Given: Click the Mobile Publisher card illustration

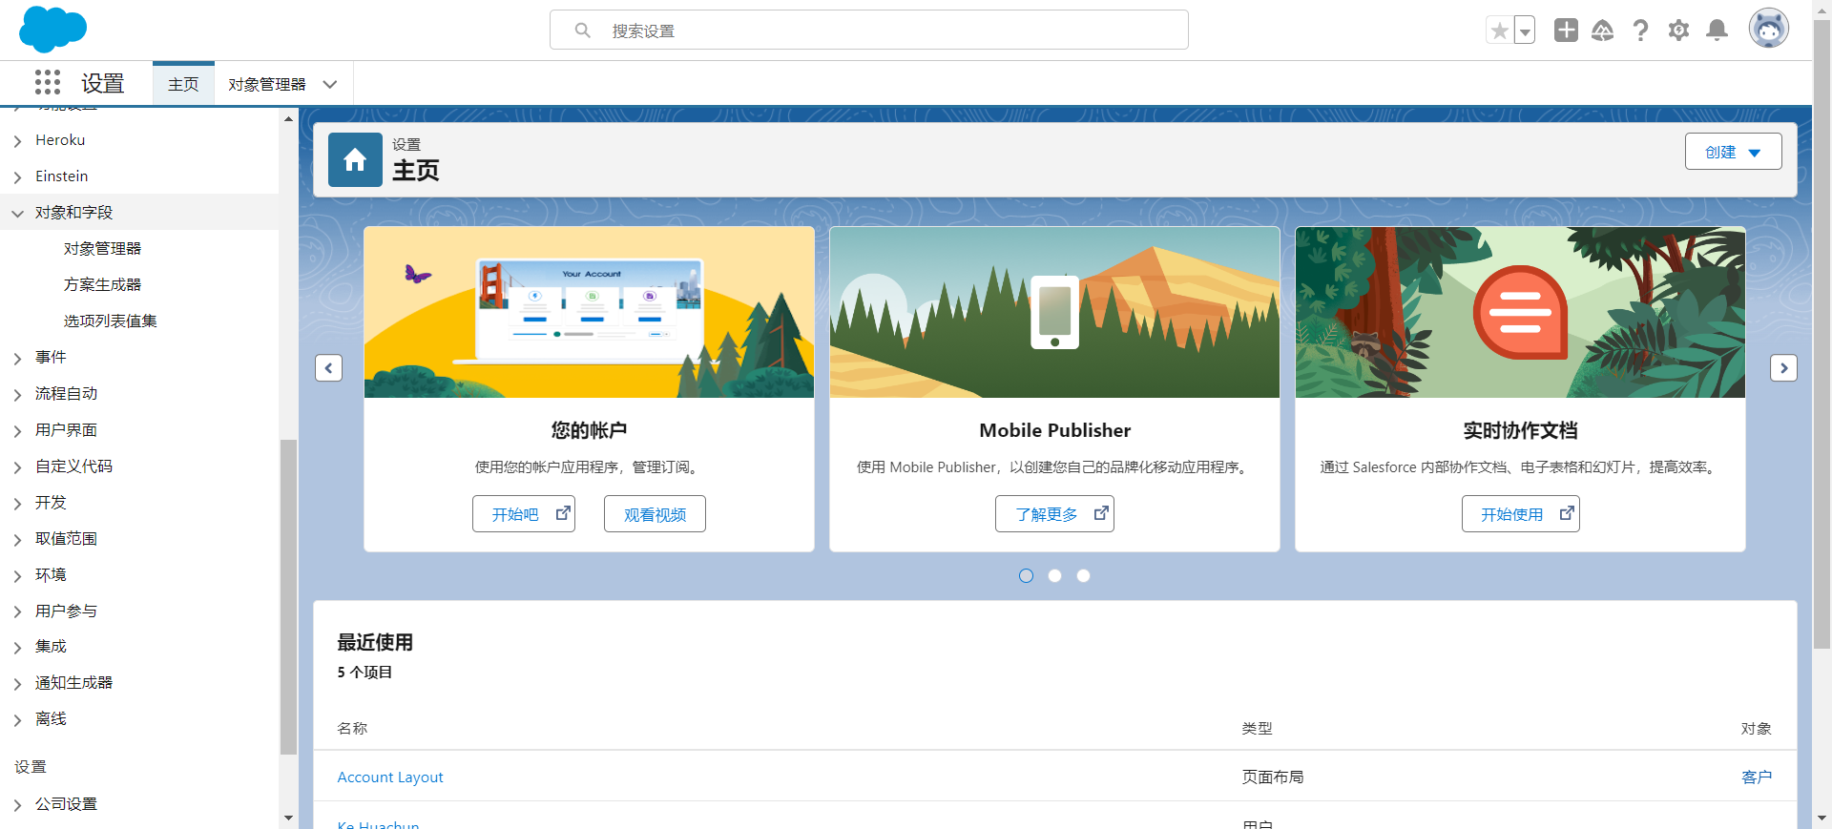Looking at the screenshot, I should [x=1054, y=312].
